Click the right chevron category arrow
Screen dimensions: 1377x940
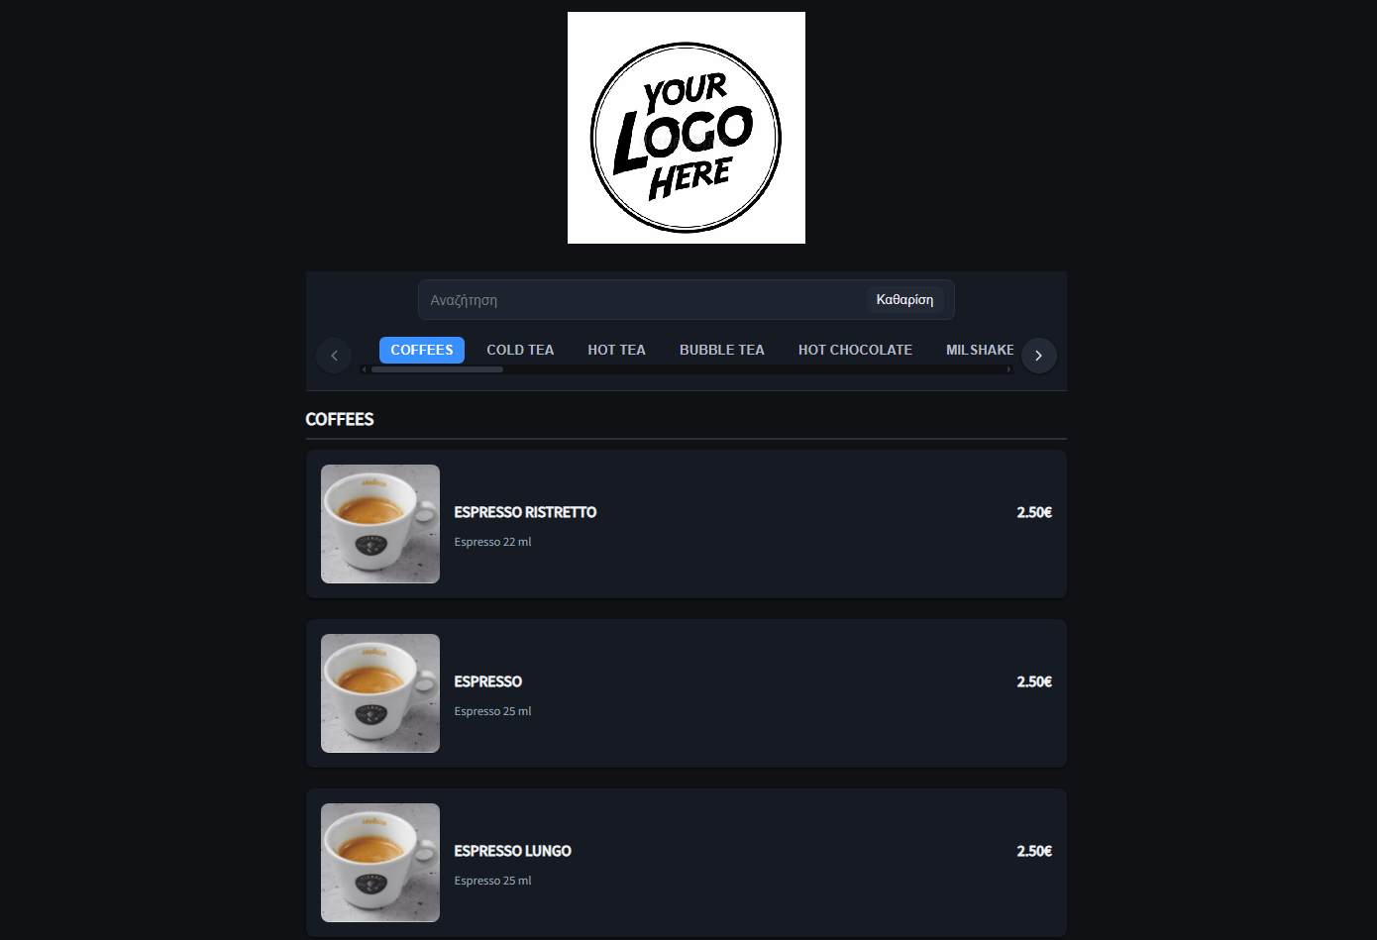(1038, 356)
